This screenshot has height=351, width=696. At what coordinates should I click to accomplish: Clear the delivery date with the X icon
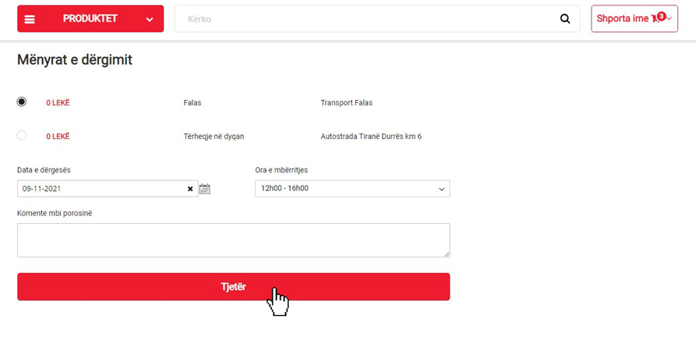(x=190, y=189)
